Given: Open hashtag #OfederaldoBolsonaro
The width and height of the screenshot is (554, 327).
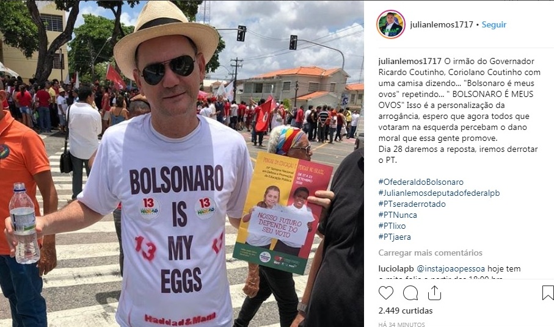Looking at the screenshot, I should tap(421, 182).
